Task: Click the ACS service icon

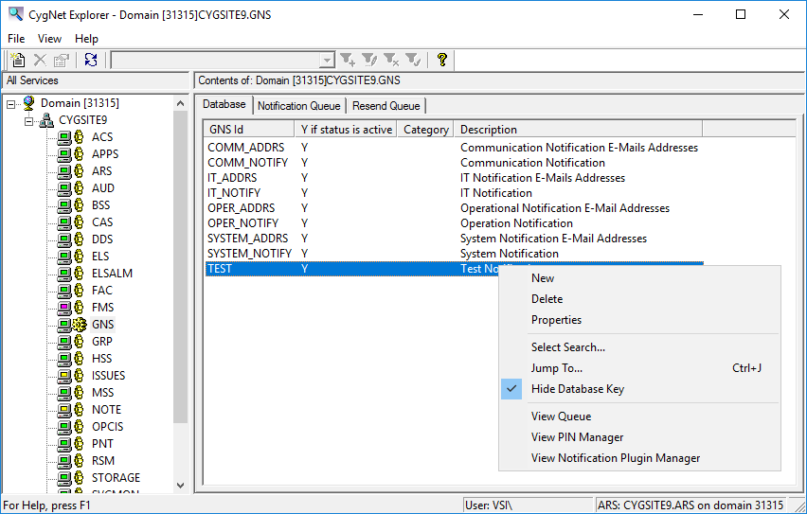Action: [70, 137]
